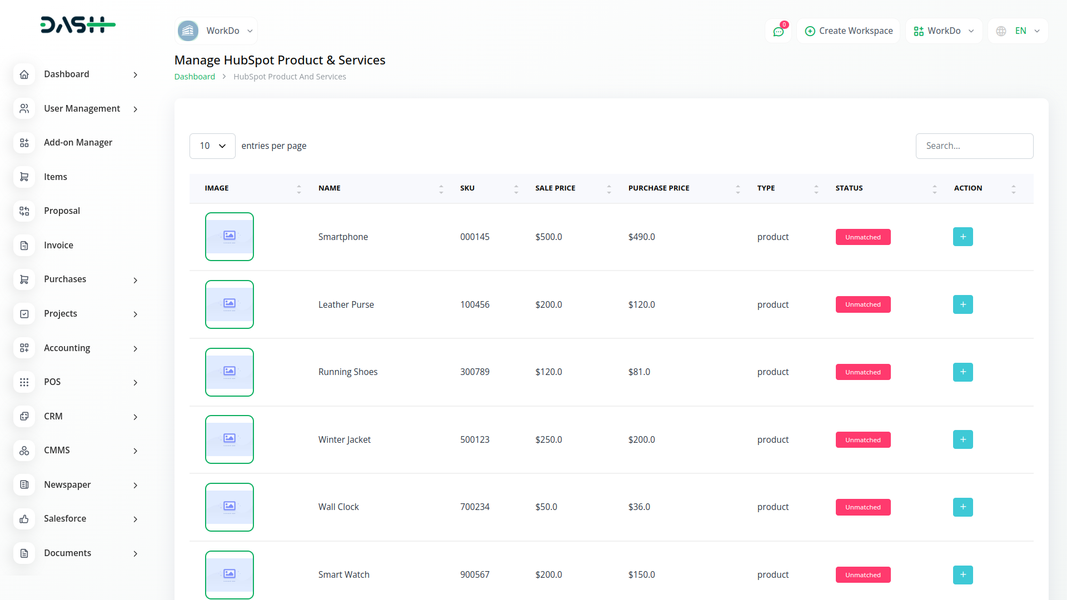This screenshot has width=1067, height=600.
Task: Click the Create Workspace button
Action: 849,31
